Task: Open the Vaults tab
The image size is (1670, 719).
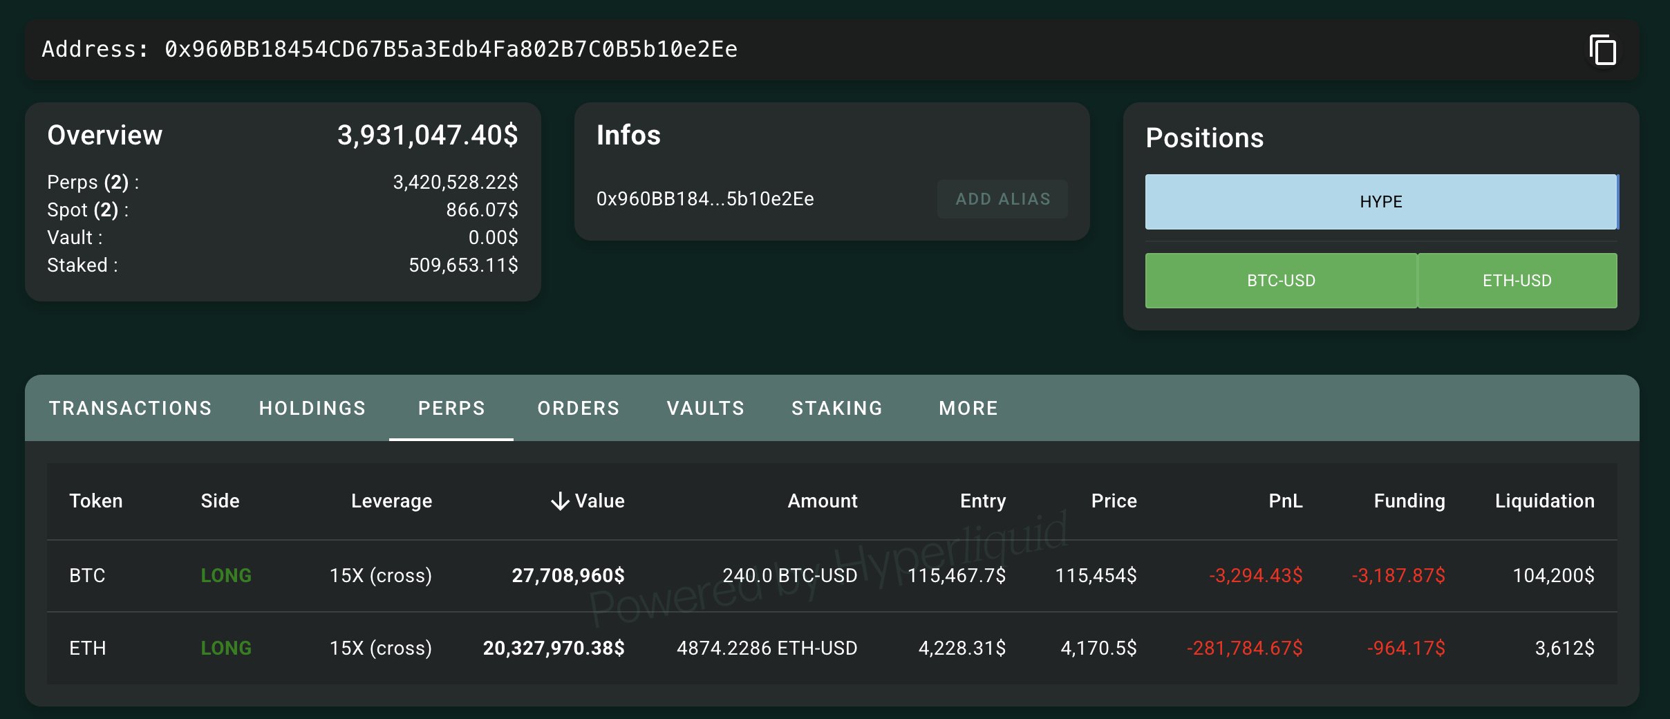Action: pos(706,409)
